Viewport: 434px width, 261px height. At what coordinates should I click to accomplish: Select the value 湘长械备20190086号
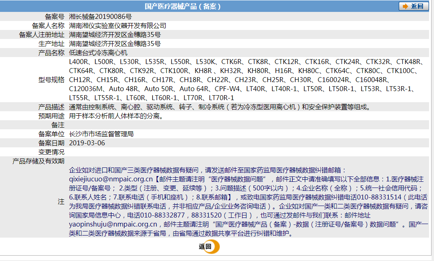click(100, 16)
